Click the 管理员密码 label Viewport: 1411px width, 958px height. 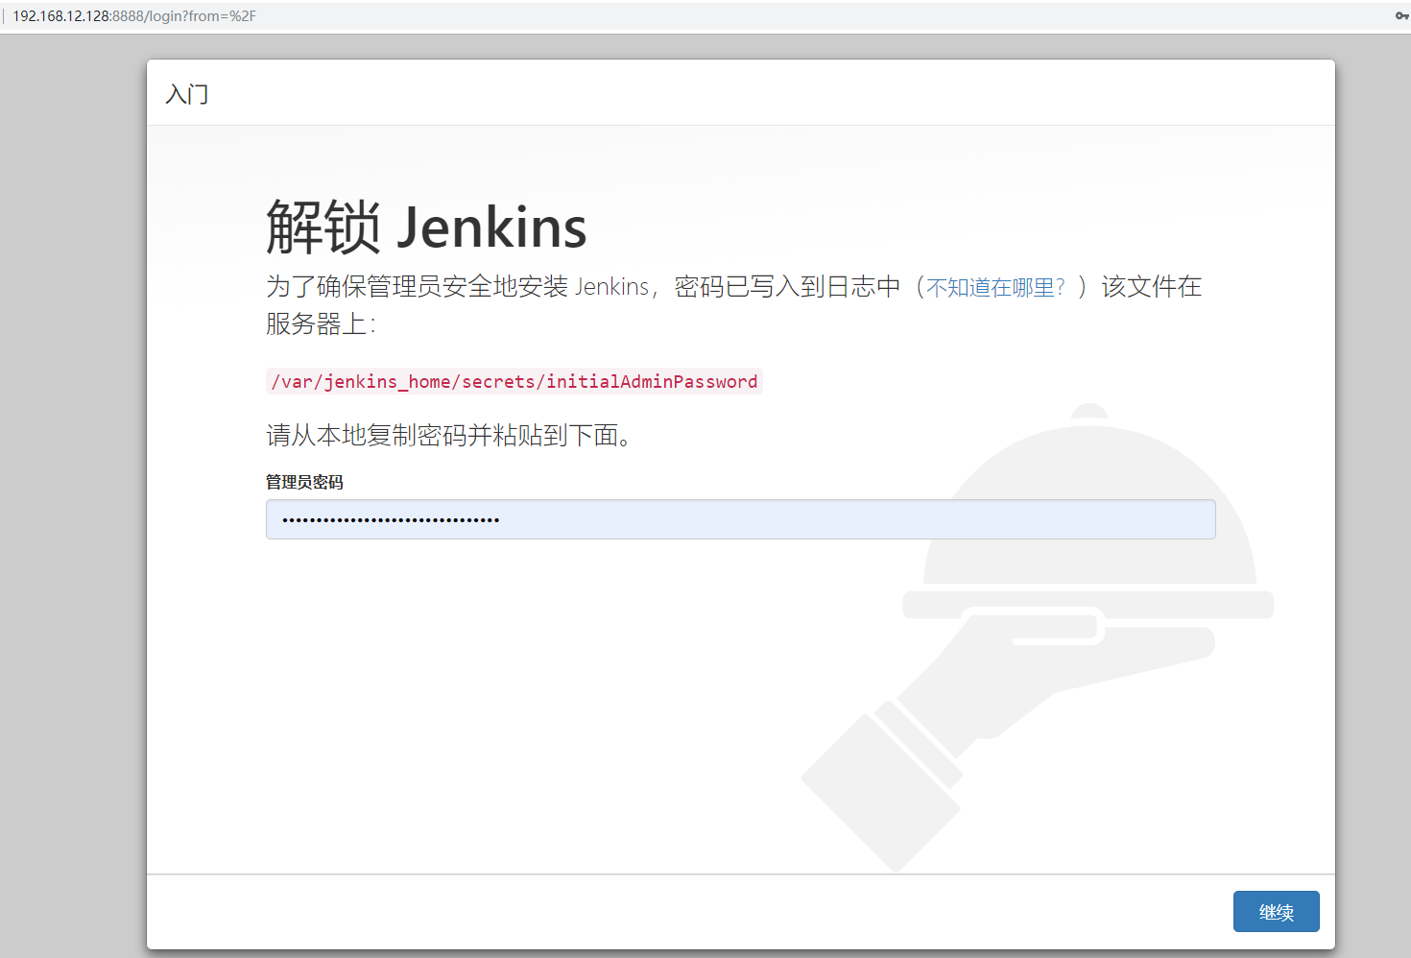point(304,482)
